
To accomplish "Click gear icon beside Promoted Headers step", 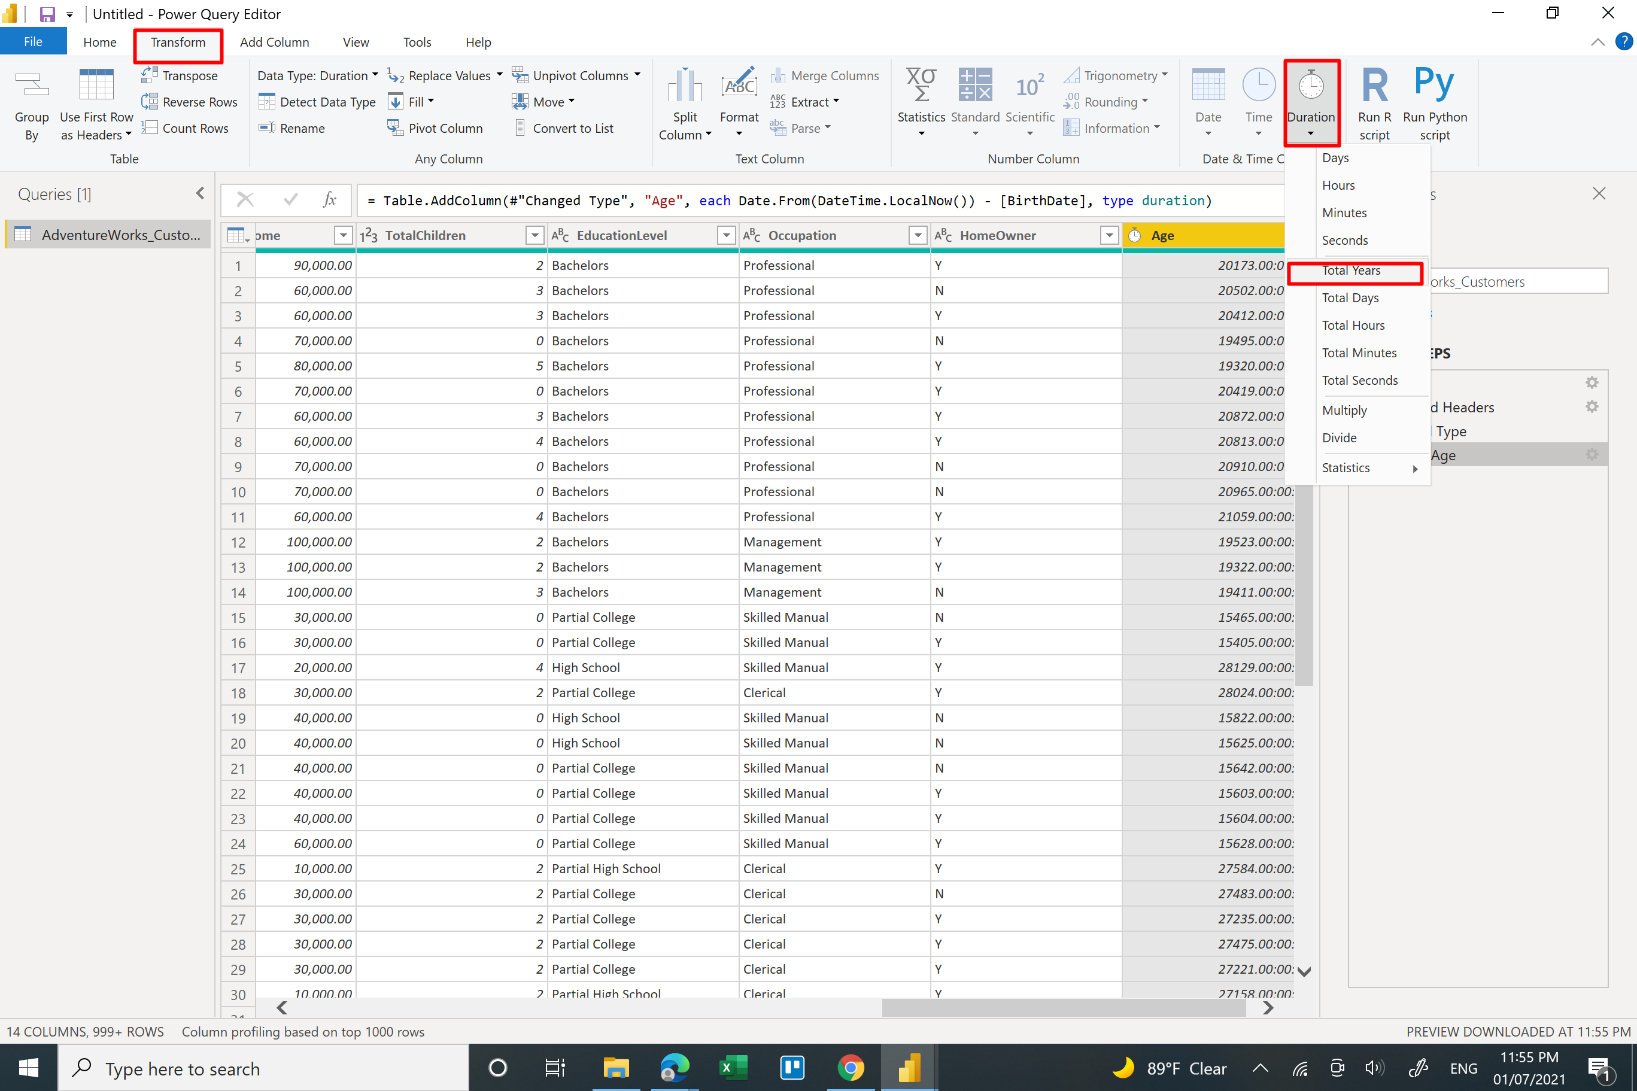I will point(1592,406).
